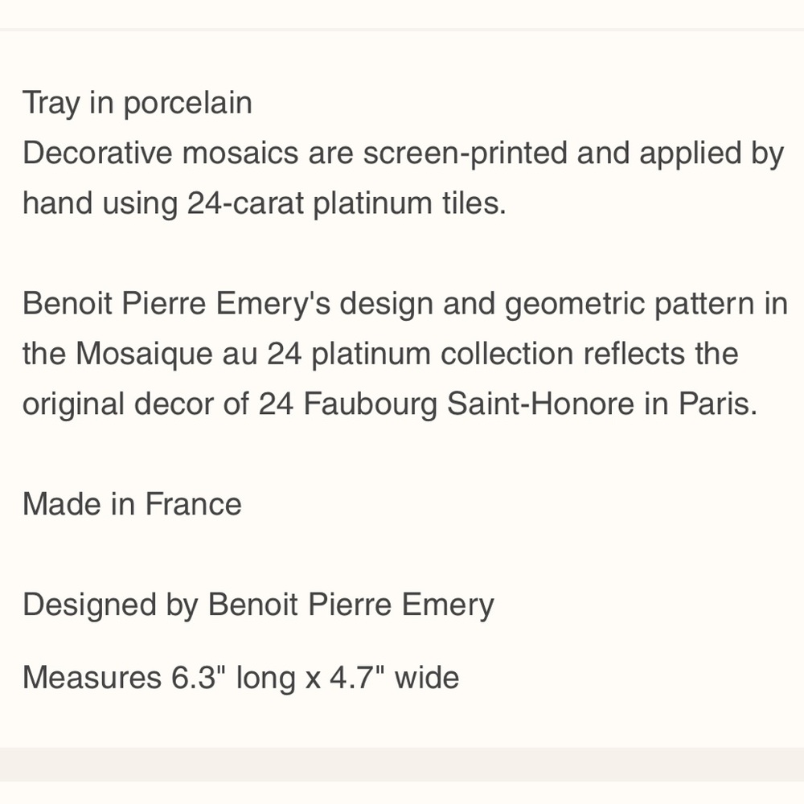Click the '24-carat platinum tiles' text
804x804 pixels.
pyautogui.click(x=346, y=203)
